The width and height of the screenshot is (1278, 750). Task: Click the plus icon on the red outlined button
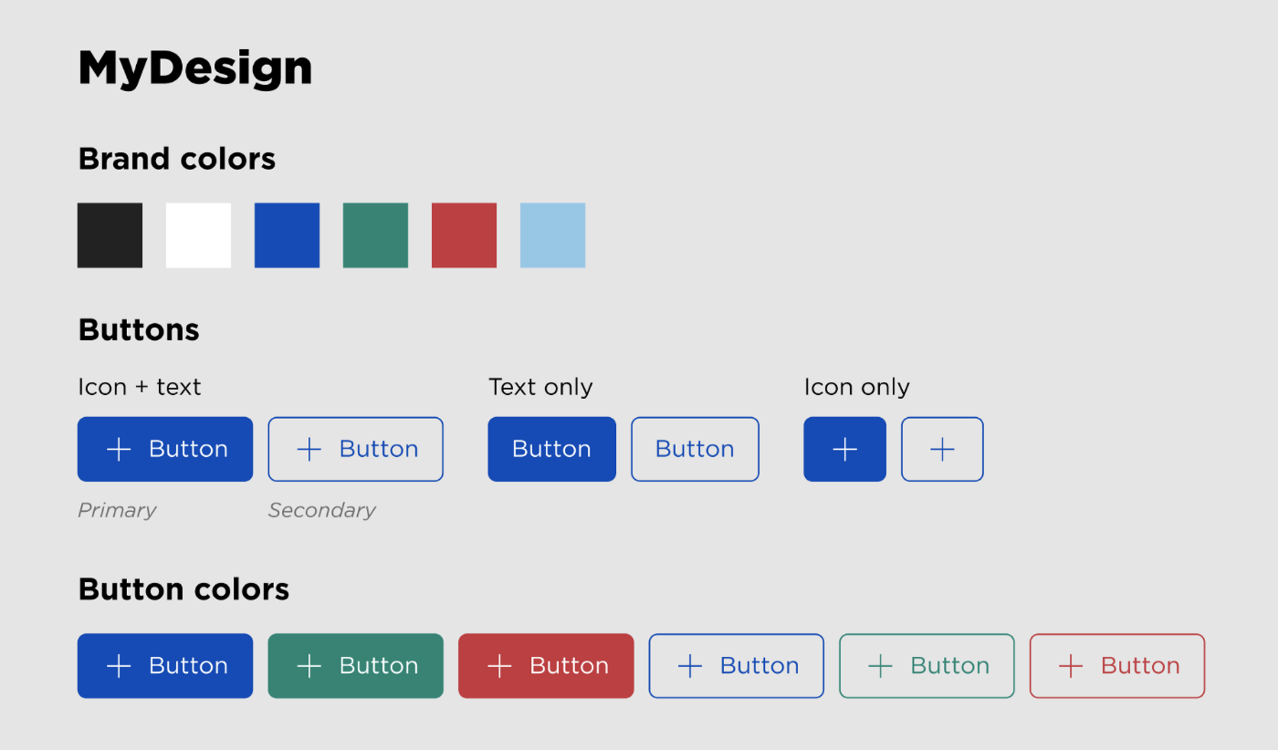pyautogui.click(x=1071, y=666)
